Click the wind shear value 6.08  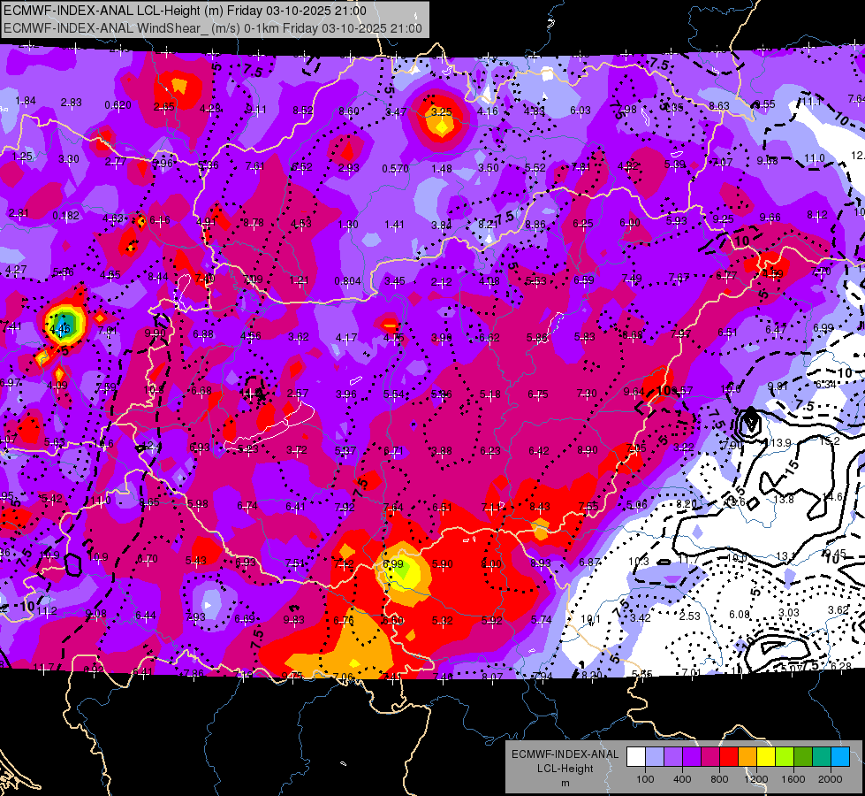740,615
